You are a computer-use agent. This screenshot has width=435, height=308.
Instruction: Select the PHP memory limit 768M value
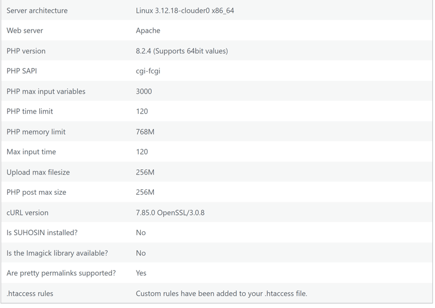(145, 132)
